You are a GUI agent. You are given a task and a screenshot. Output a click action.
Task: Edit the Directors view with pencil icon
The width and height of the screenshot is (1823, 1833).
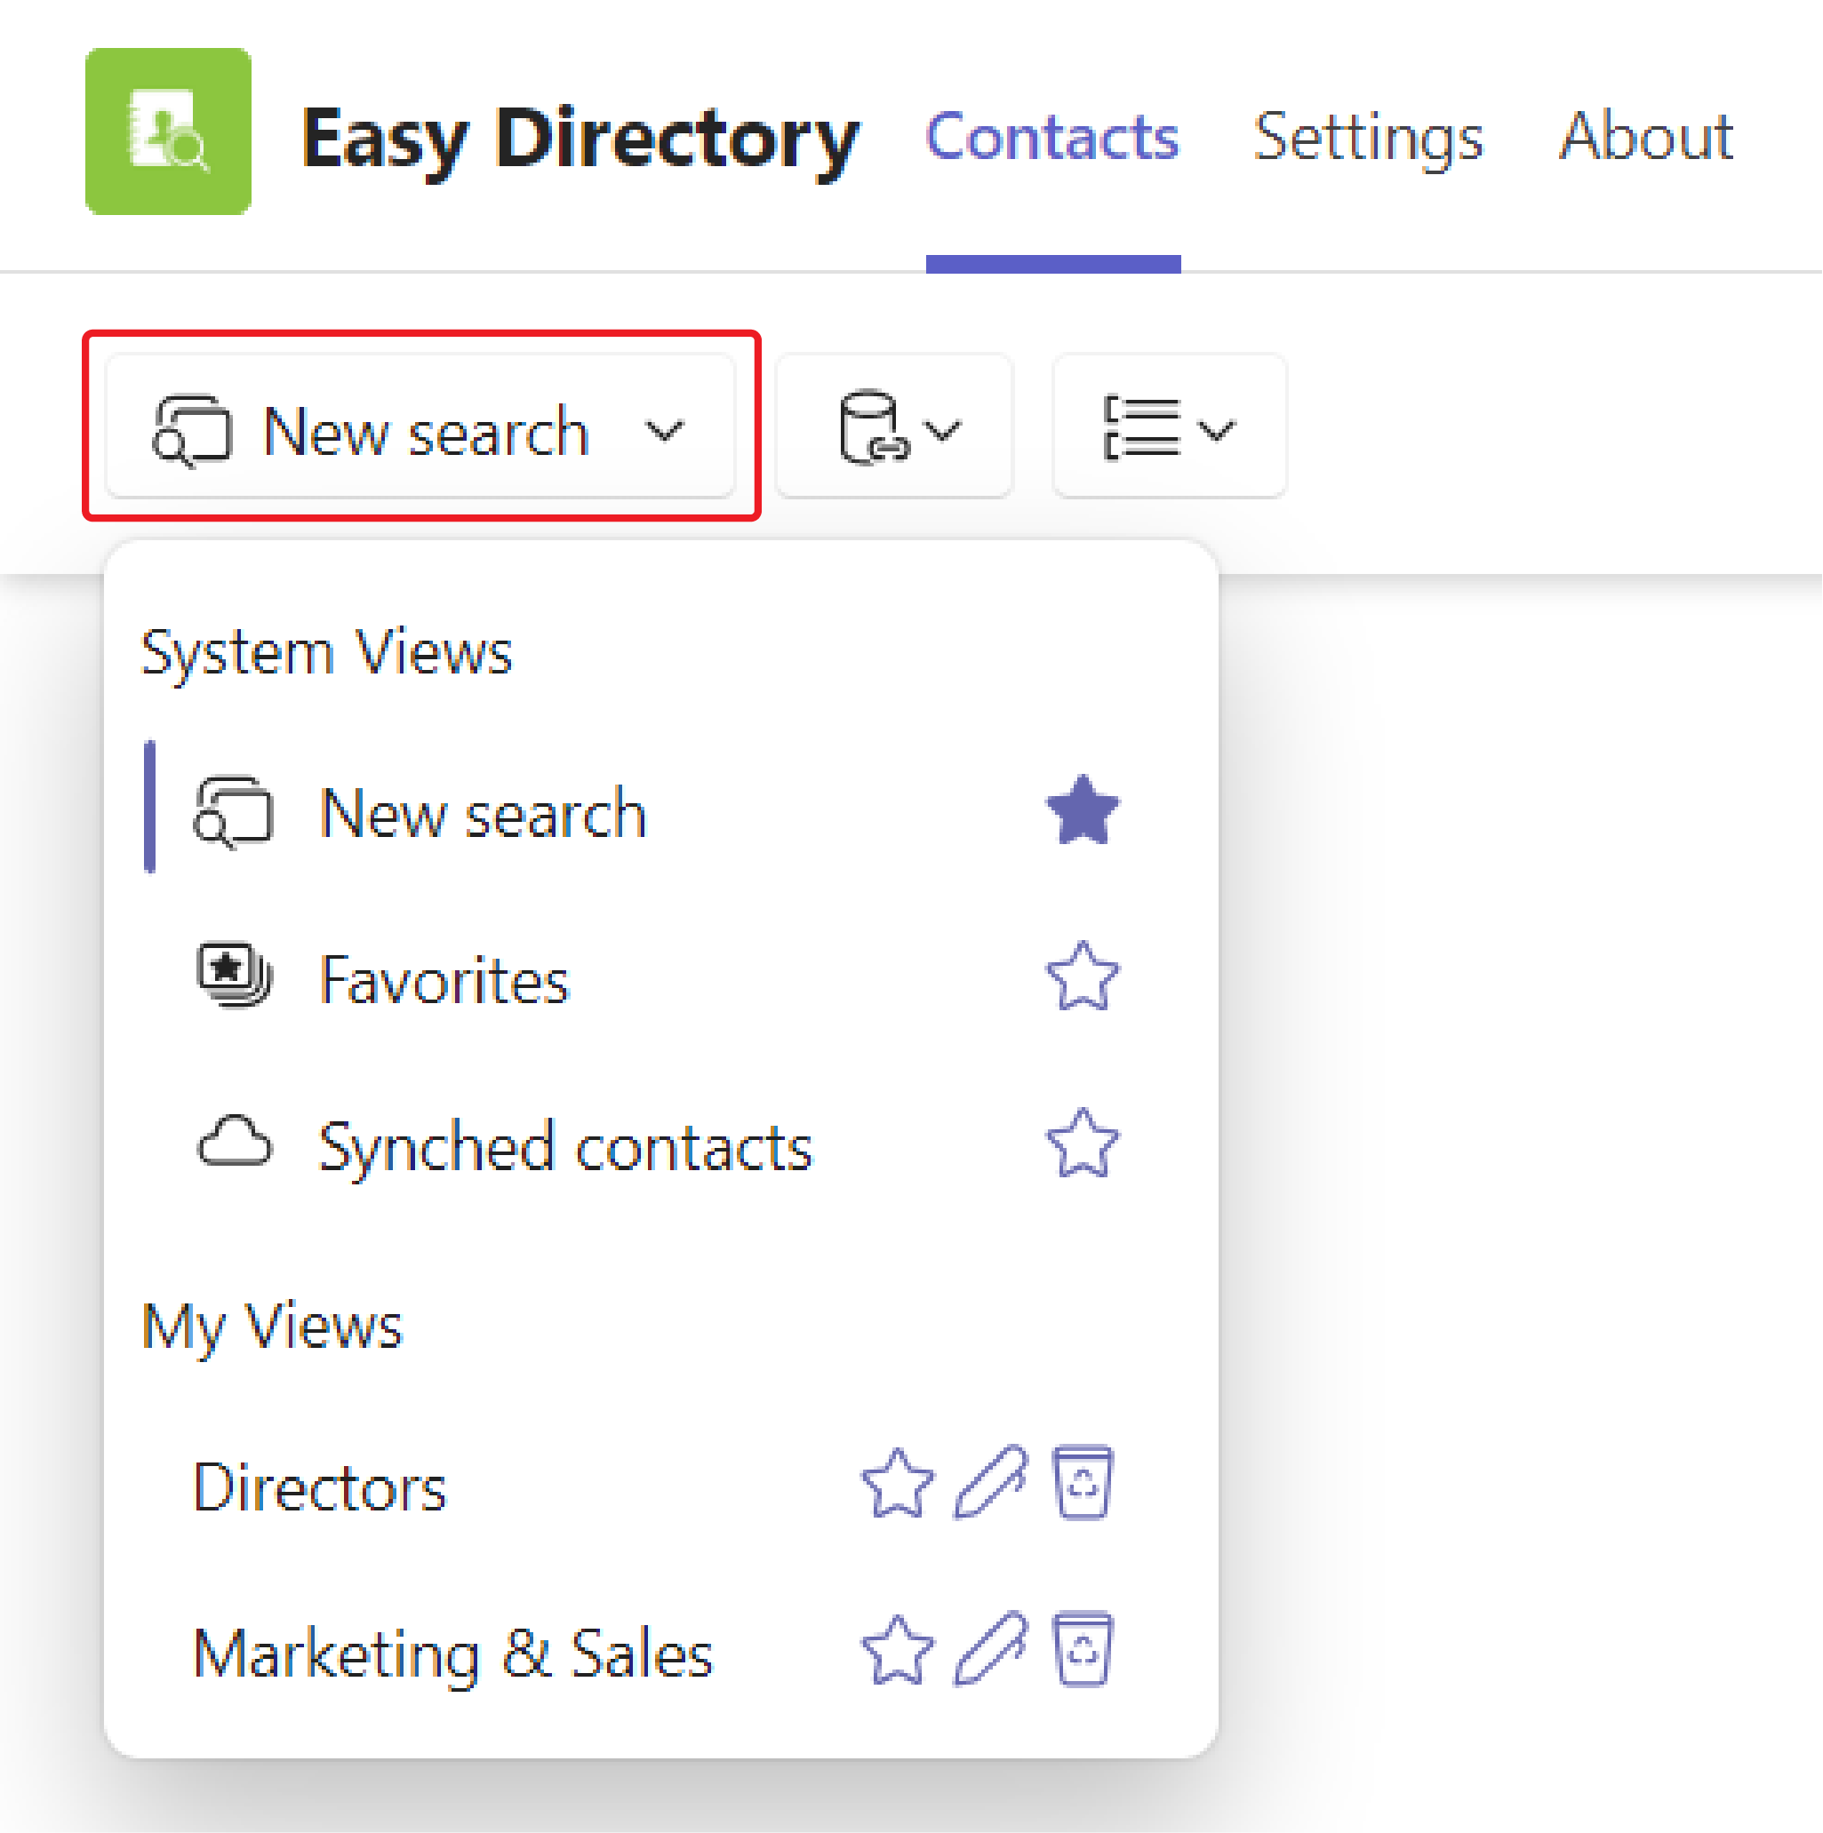(990, 1484)
